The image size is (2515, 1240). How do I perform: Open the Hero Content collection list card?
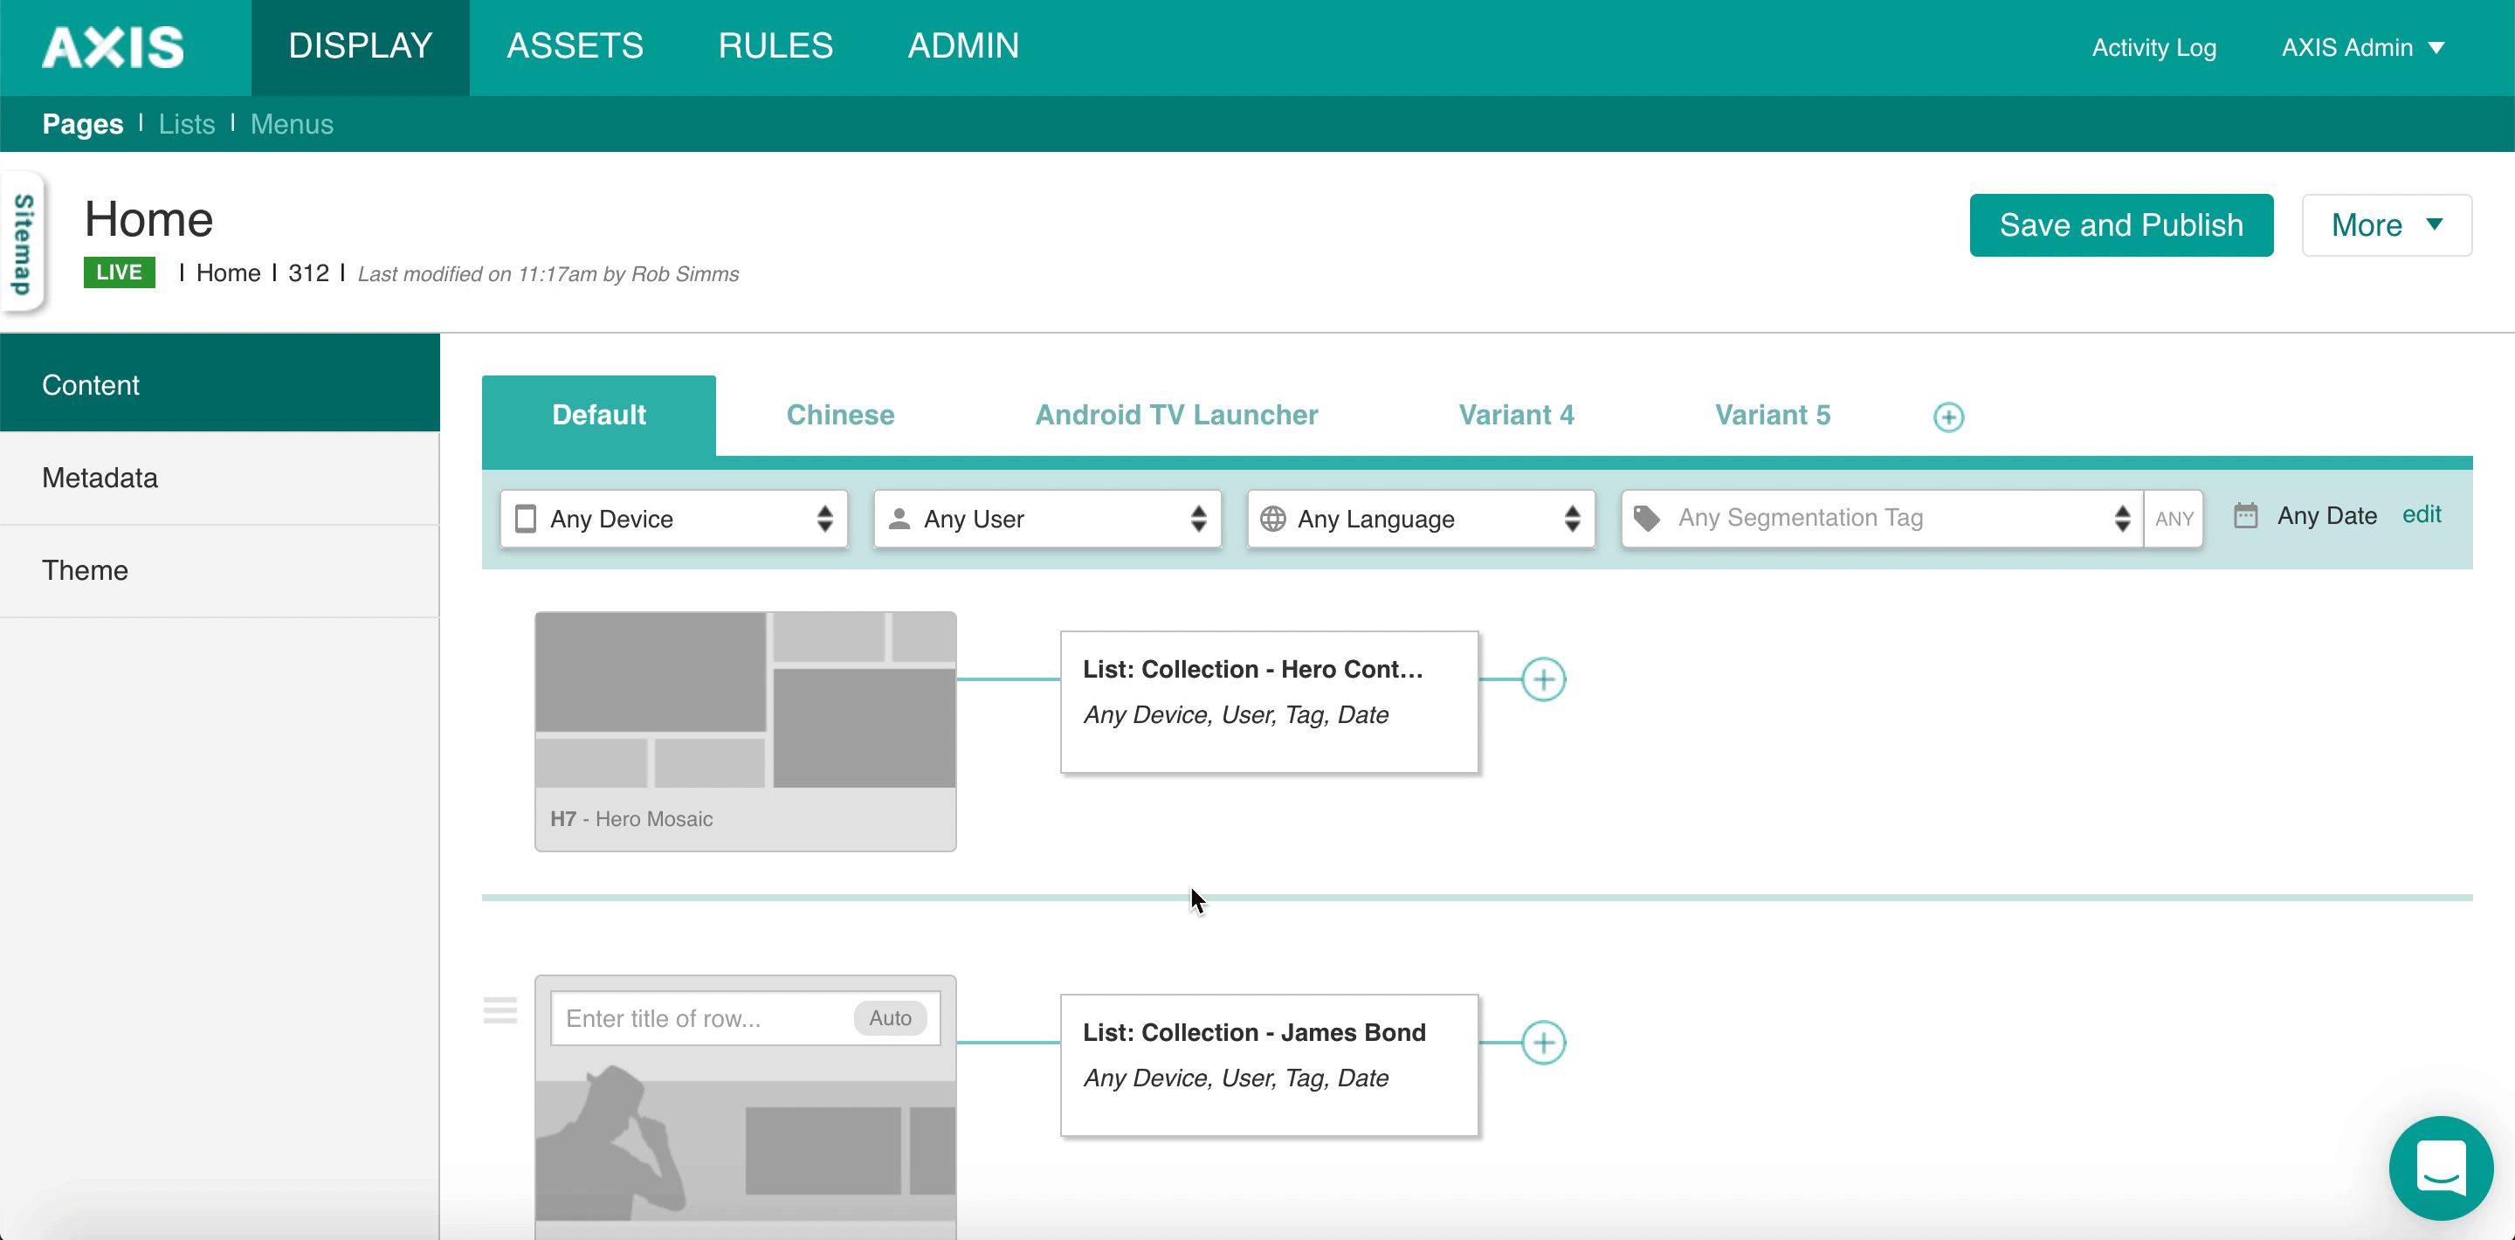[x=1269, y=702]
